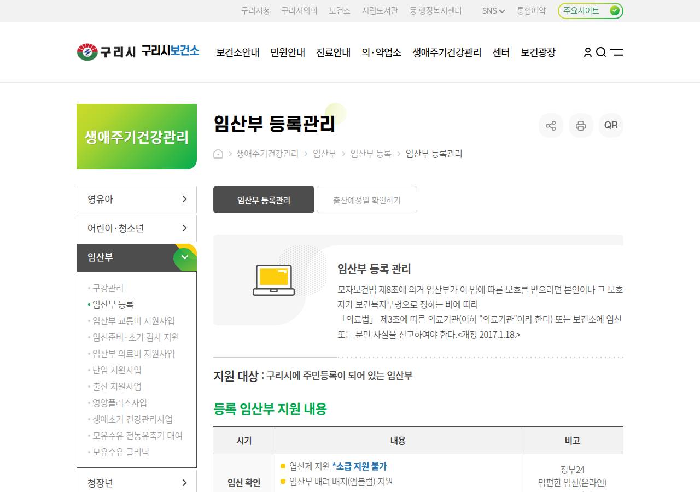Open 임산부 의료비 지원사업 sidebar item

(133, 354)
